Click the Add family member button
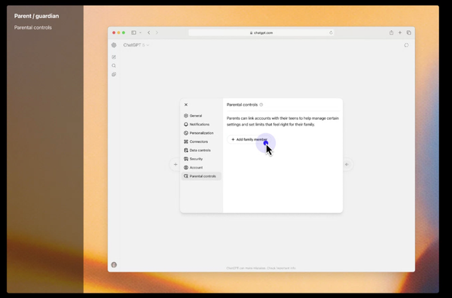This screenshot has height=298, width=452. click(x=249, y=139)
